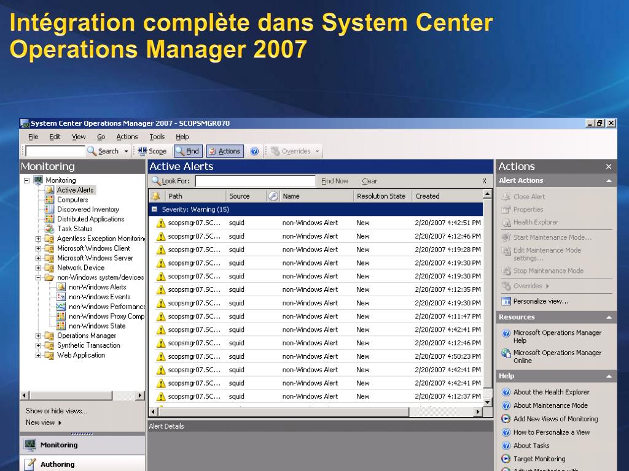Close the Look For find bar
Viewport: 629px width, 471px height.
pos(484,181)
